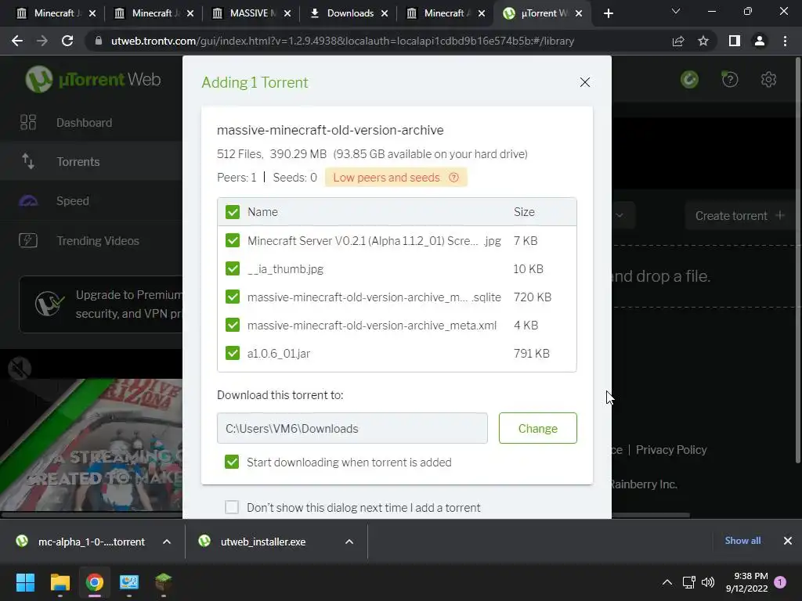Click the Change download folder button
The width and height of the screenshot is (802, 601).
[537, 428]
